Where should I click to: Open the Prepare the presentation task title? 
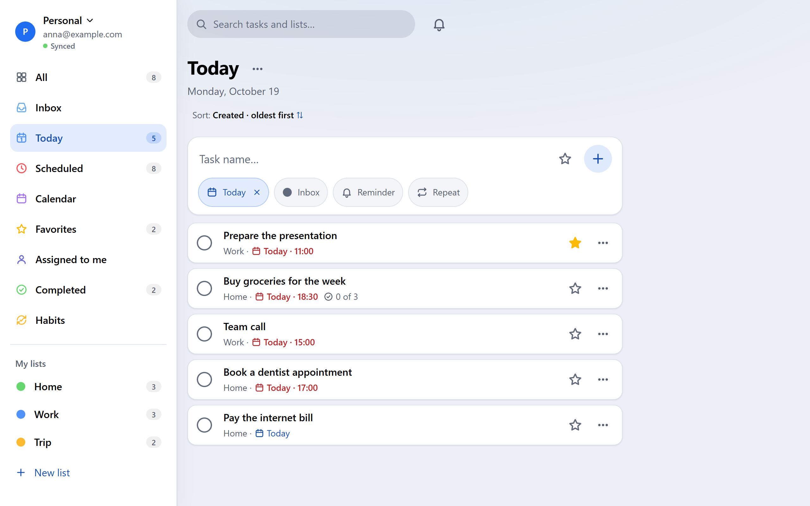(x=280, y=236)
